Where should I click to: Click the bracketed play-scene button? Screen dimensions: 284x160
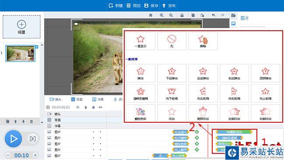pyautogui.click(x=33, y=139)
